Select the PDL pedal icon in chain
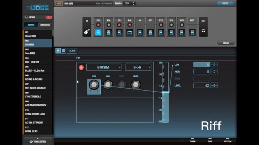This screenshot has height=145, width=259. (108, 32)
